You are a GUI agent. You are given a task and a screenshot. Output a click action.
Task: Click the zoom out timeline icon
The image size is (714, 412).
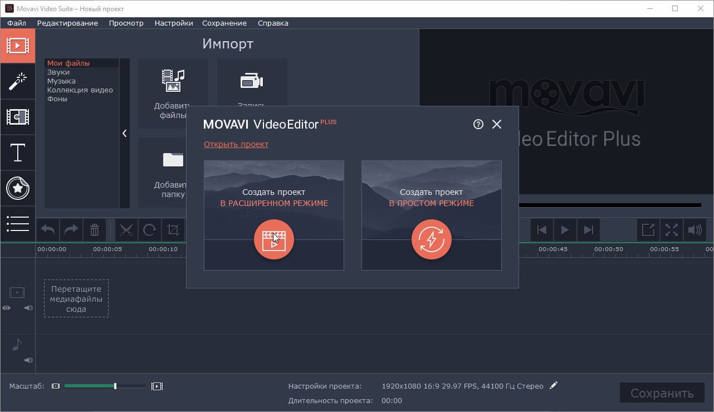coord(55,386)
